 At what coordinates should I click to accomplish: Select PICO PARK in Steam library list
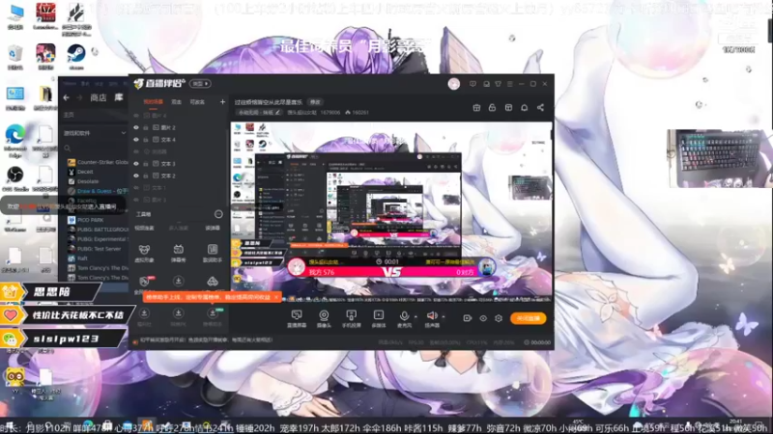(x=98, y=220)
